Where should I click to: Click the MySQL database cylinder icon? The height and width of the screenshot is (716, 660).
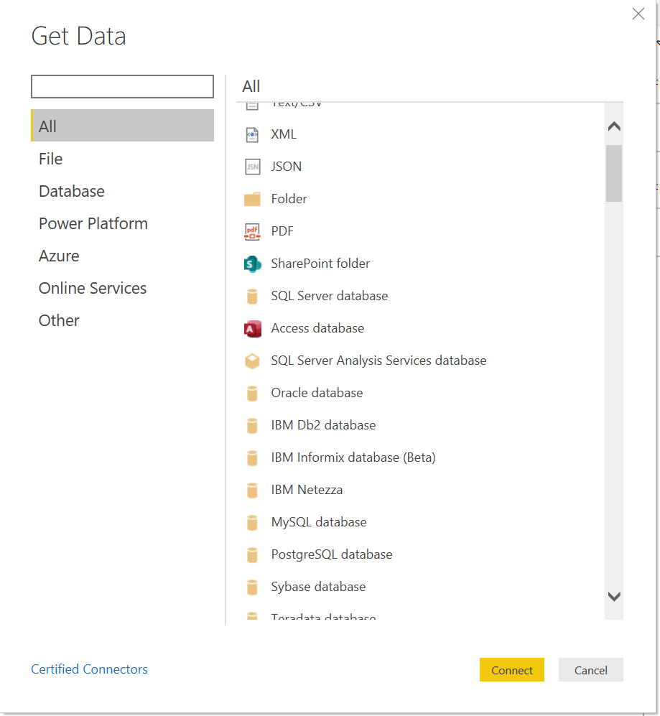[252, 523]
